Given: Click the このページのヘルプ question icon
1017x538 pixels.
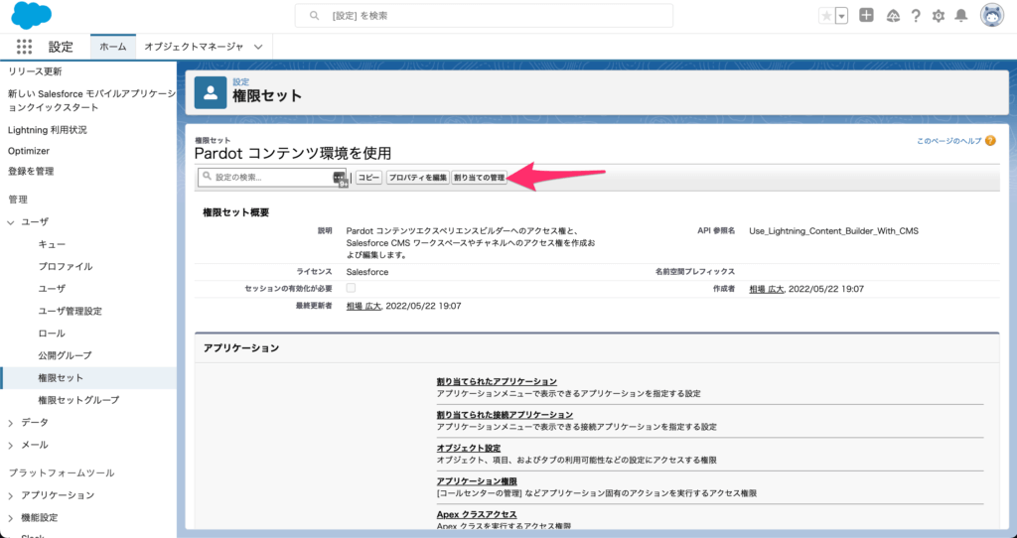Looking at the screenshot, I should tap(990, 141).
